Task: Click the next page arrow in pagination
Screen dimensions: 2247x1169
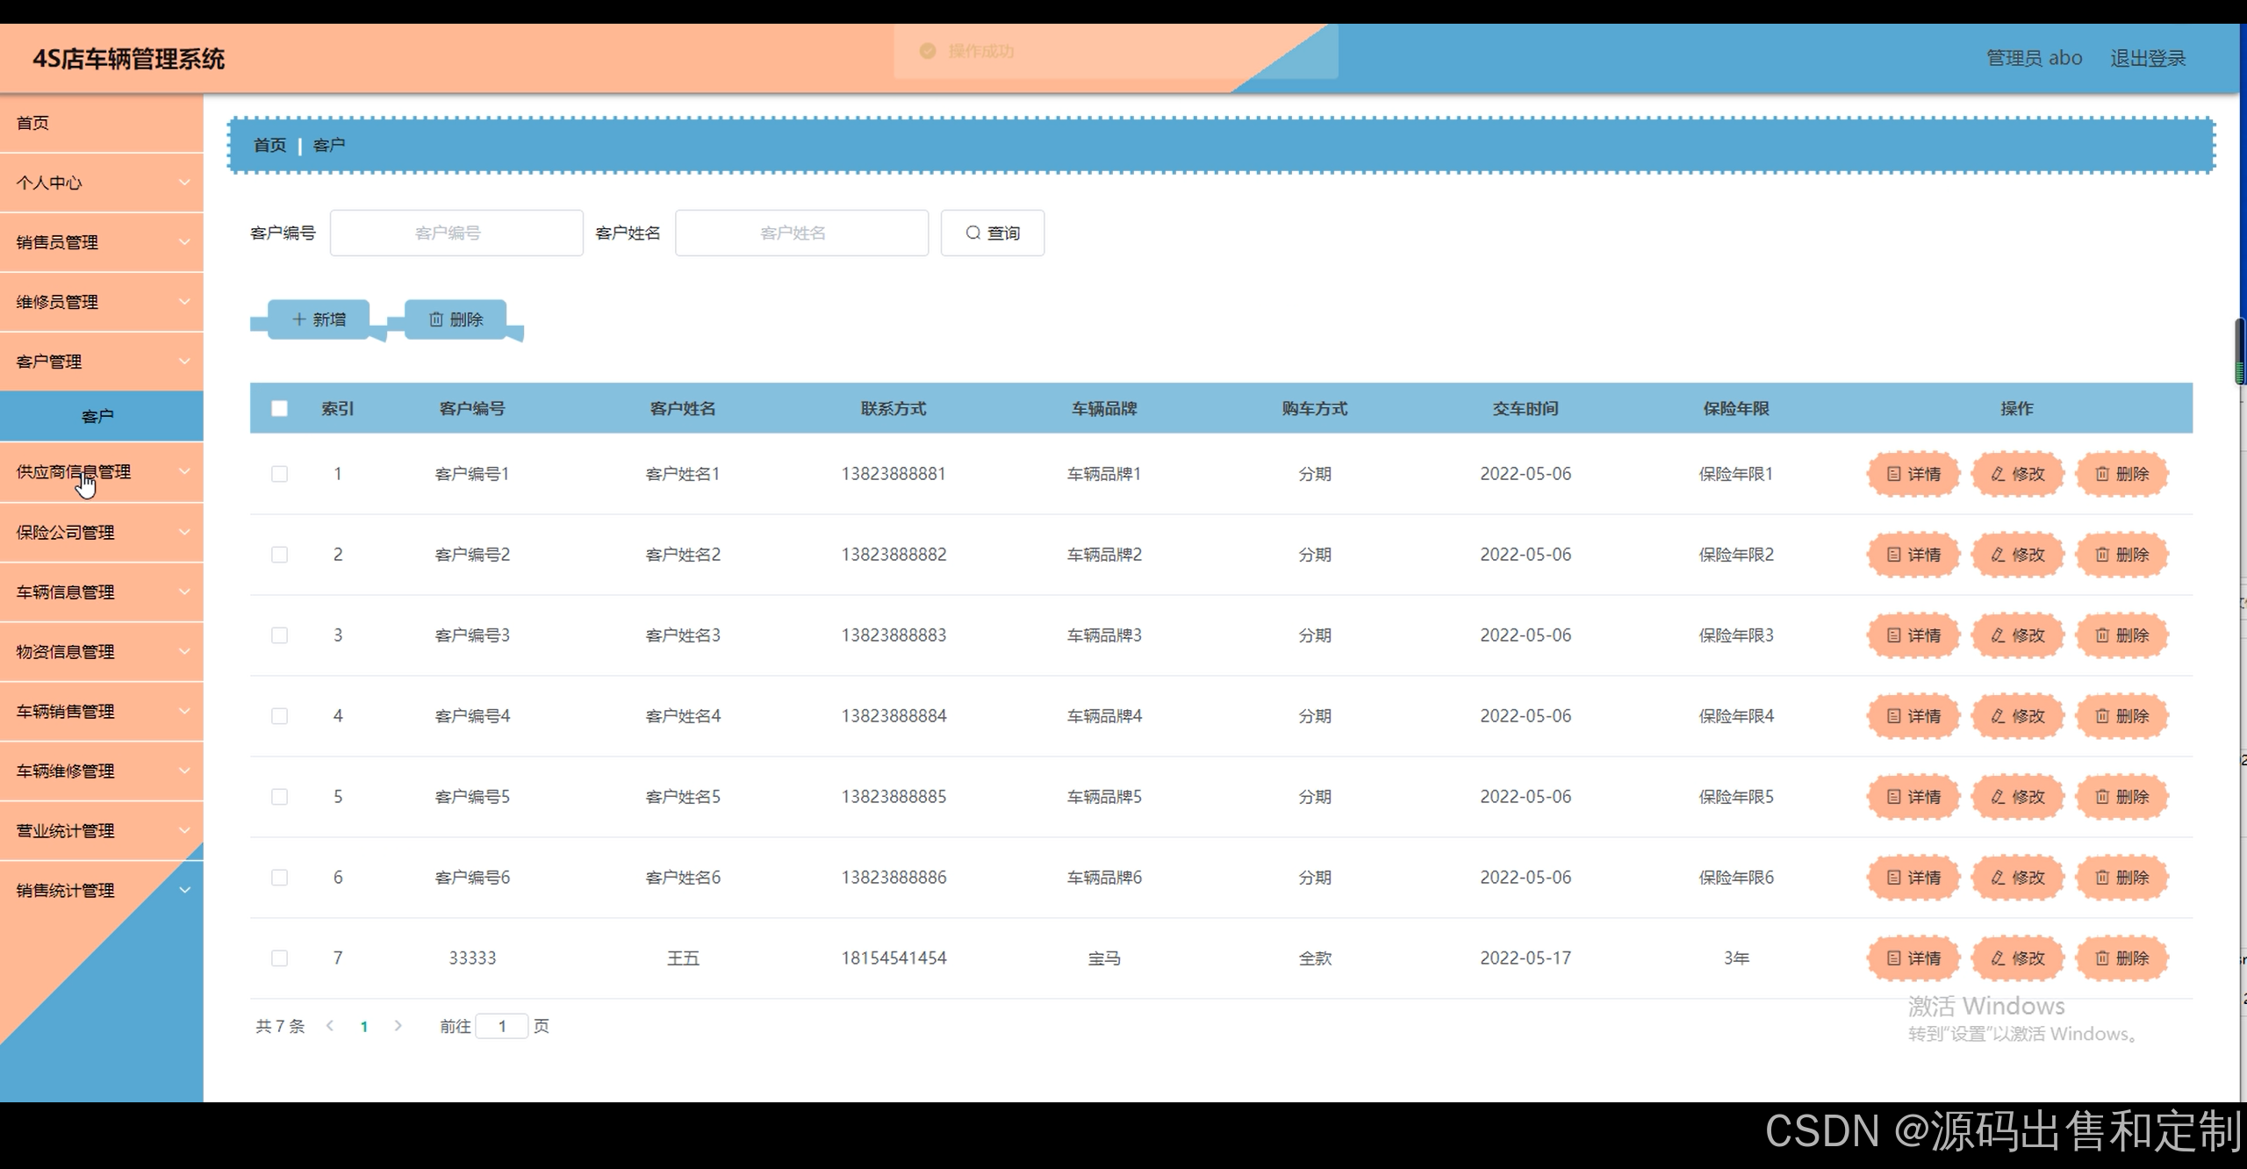Action: click(x=398, y=1025)
